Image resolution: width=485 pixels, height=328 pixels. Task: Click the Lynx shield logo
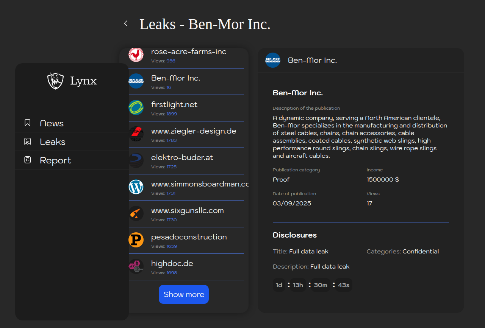tap(55, 81)
